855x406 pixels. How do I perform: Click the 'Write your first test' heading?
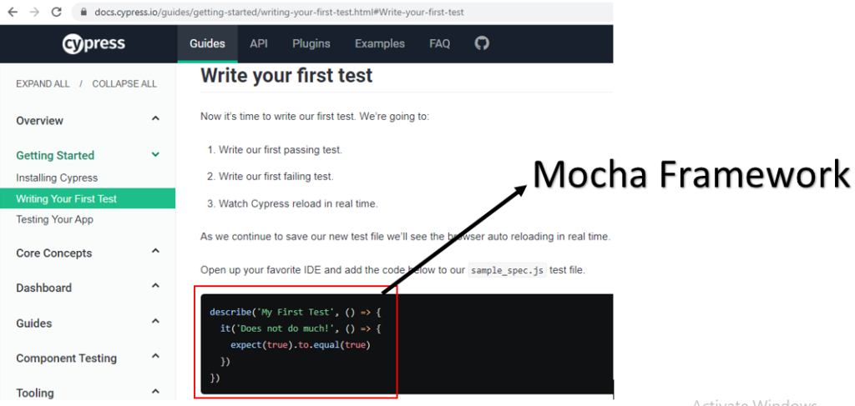[x=286, y=75]
